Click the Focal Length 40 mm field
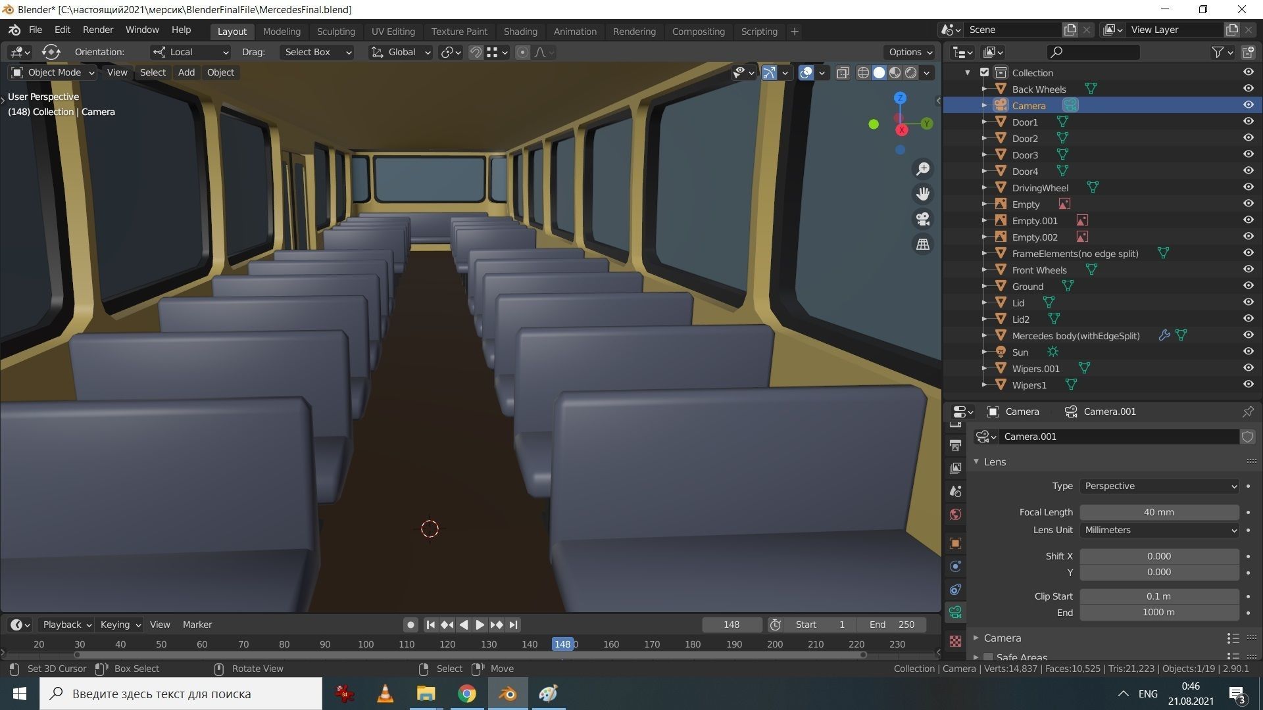This screenshot has height=710, width=1263. tap(1158, 512)
